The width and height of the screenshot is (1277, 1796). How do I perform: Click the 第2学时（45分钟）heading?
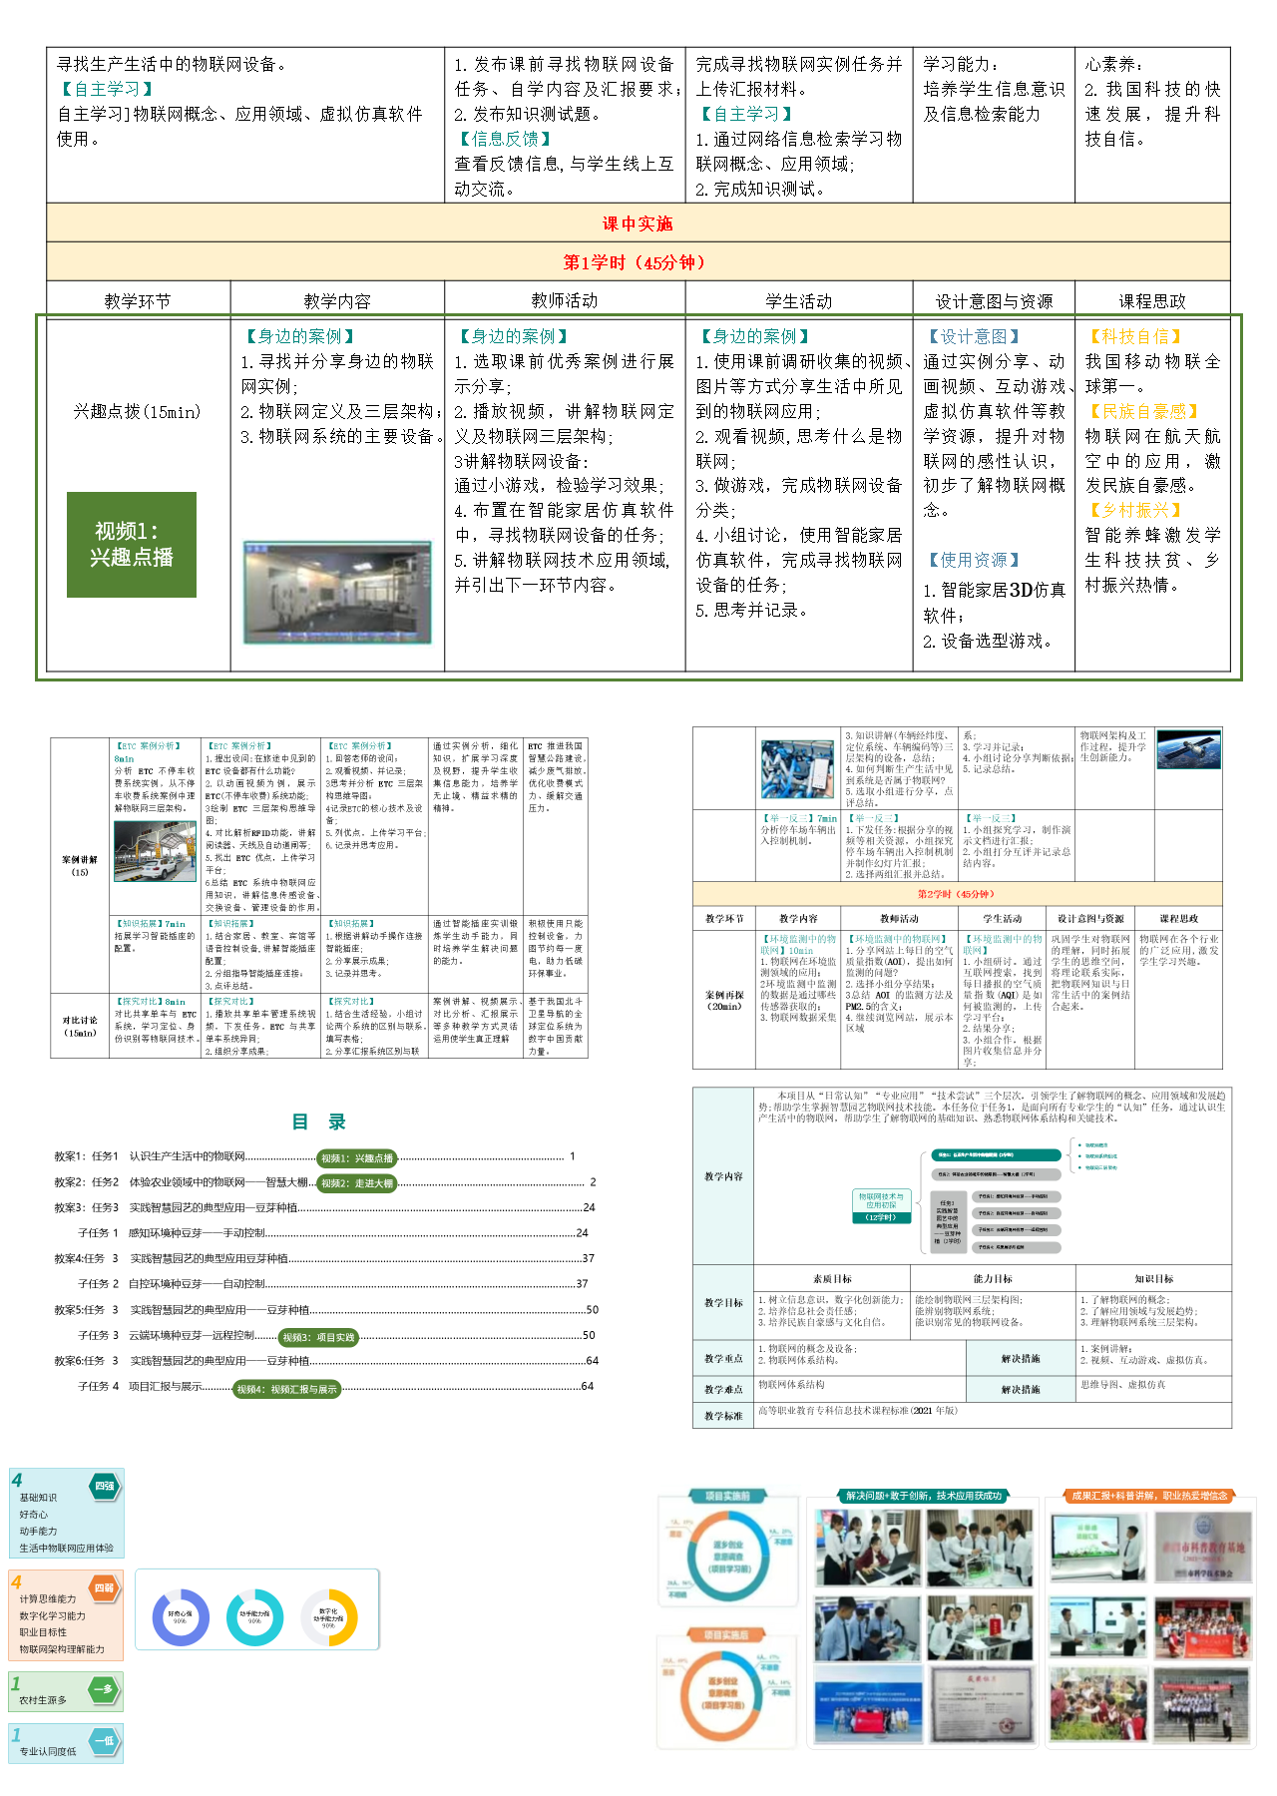pos(956,894)
